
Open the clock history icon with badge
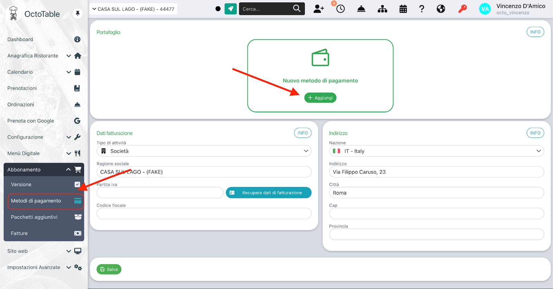click(x=340, y=9)
